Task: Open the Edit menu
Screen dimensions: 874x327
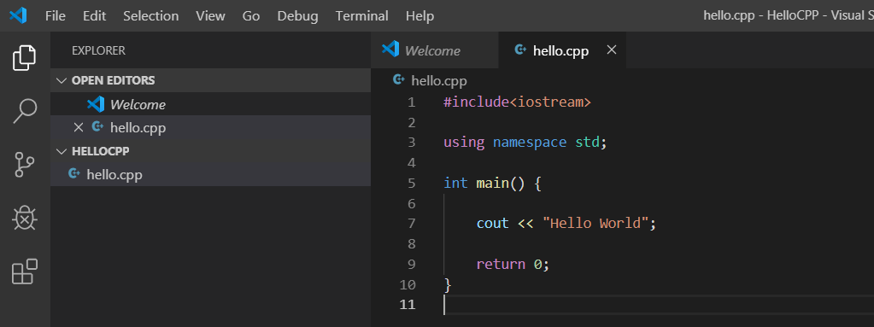Action: [x=94, y=16]
